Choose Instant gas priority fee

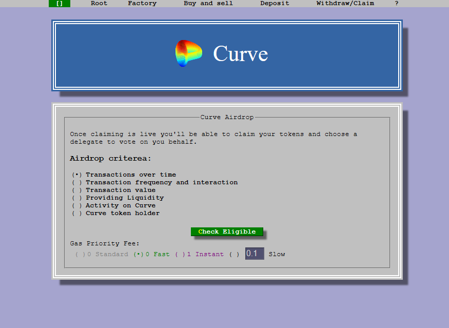click(199, 255)
